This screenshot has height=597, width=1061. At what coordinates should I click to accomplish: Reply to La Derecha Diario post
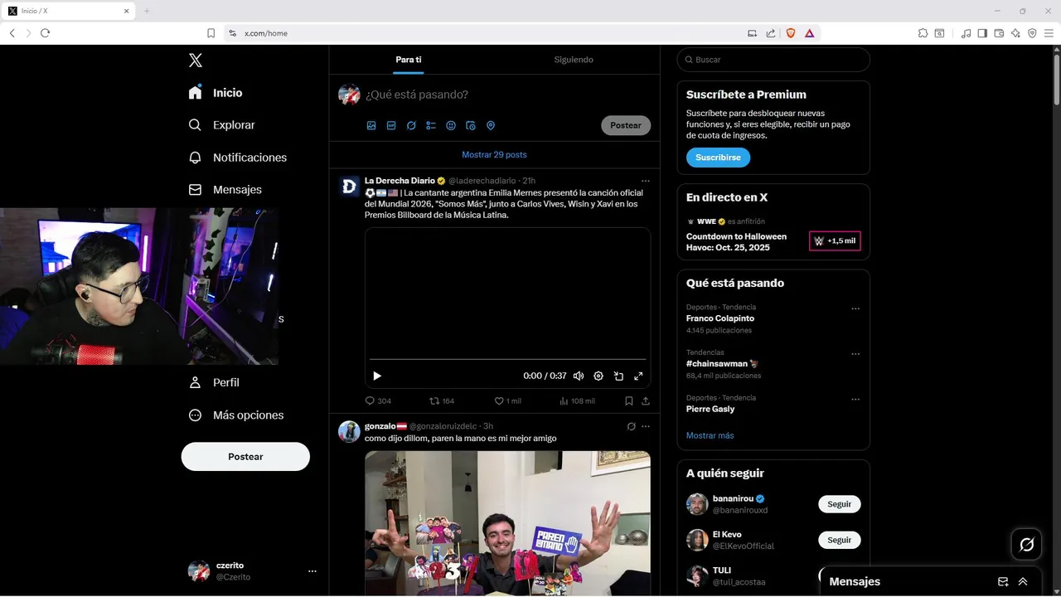(x=378, y=401)
